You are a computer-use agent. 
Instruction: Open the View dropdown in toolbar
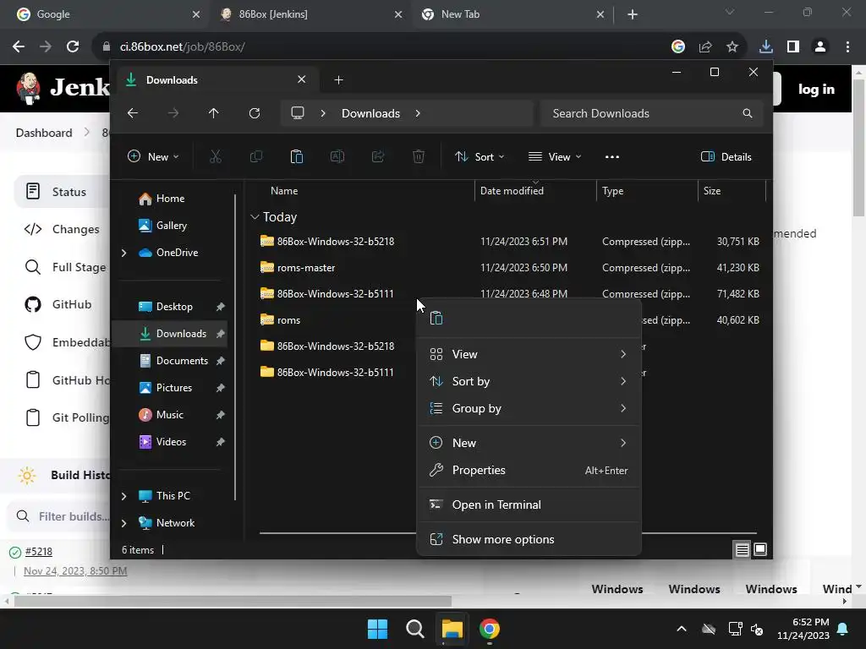pos(555,156)
